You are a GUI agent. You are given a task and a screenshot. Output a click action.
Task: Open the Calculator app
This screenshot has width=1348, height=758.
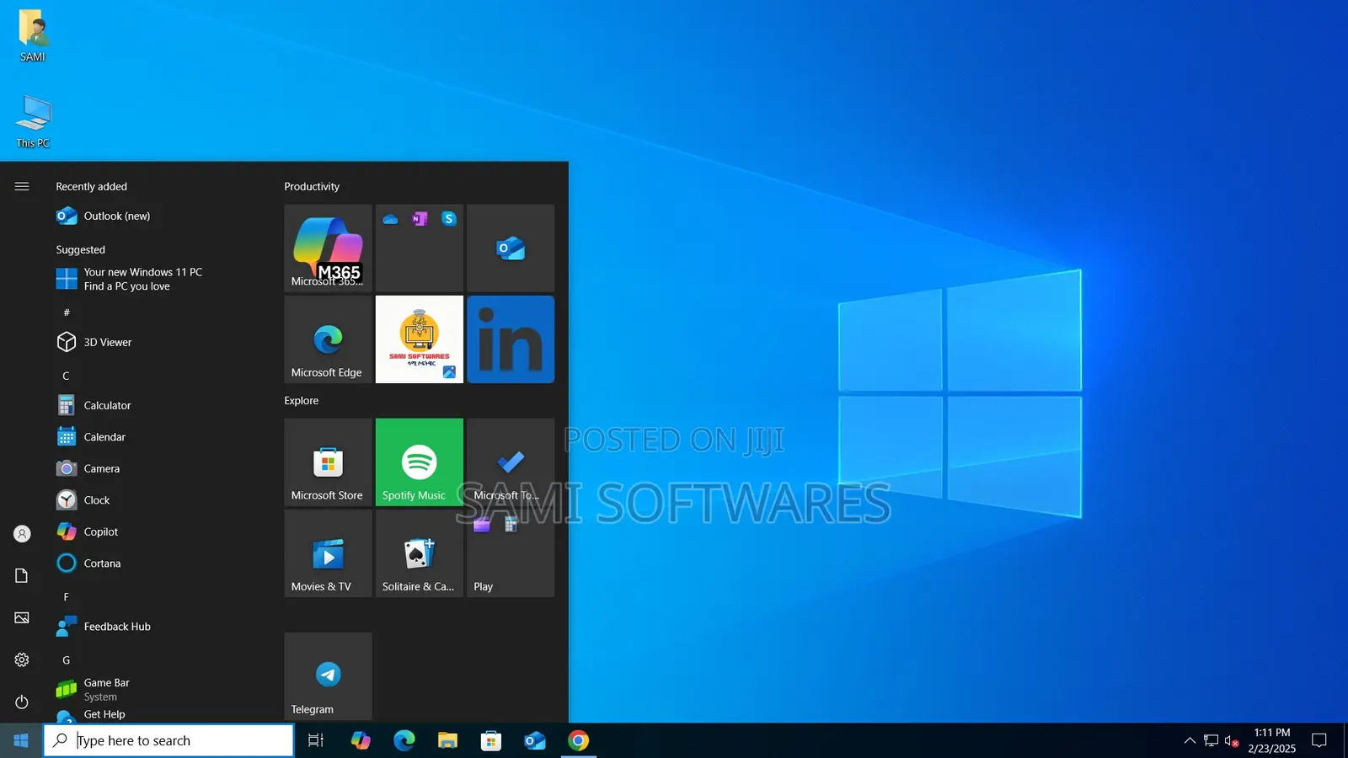(107, 405)
